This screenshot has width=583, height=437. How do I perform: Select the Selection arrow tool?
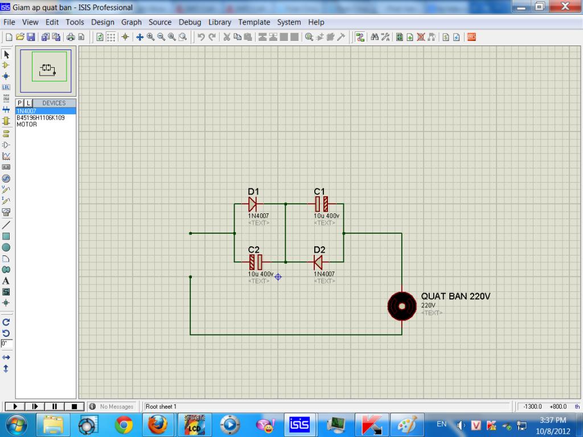tap(6, 55)
